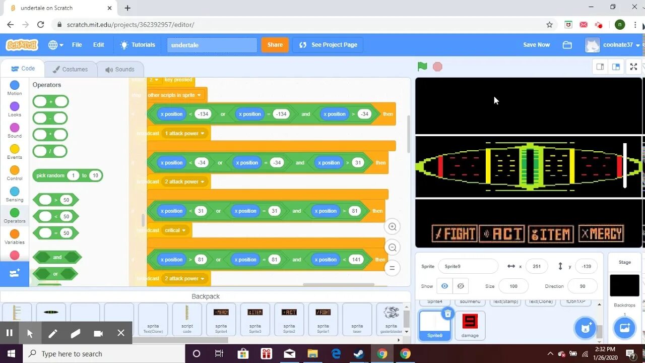Pause the screen recording
This screenshot has height=363, width=645.
point(9,333)
